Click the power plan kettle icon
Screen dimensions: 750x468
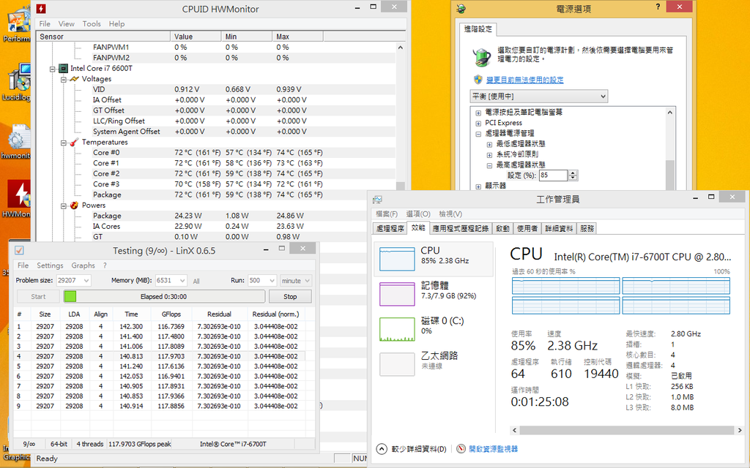[x=482, y=57]
